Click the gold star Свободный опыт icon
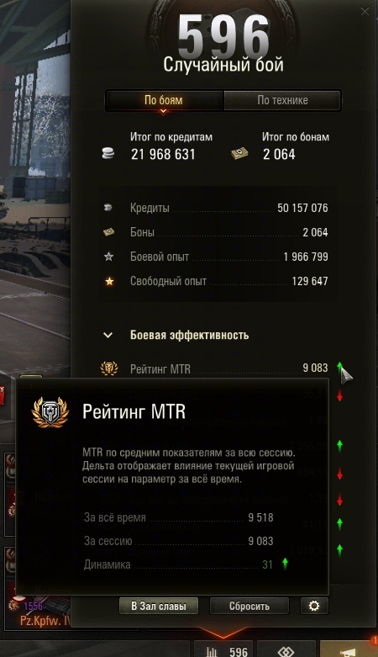Image resolution: width=378 pixels, height=657 pixels. 109,281
